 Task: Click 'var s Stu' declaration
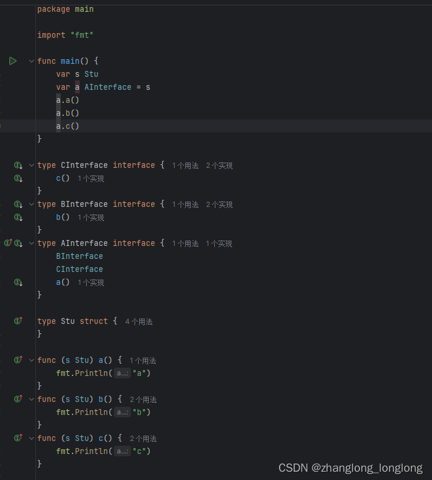tap(77, 74)
